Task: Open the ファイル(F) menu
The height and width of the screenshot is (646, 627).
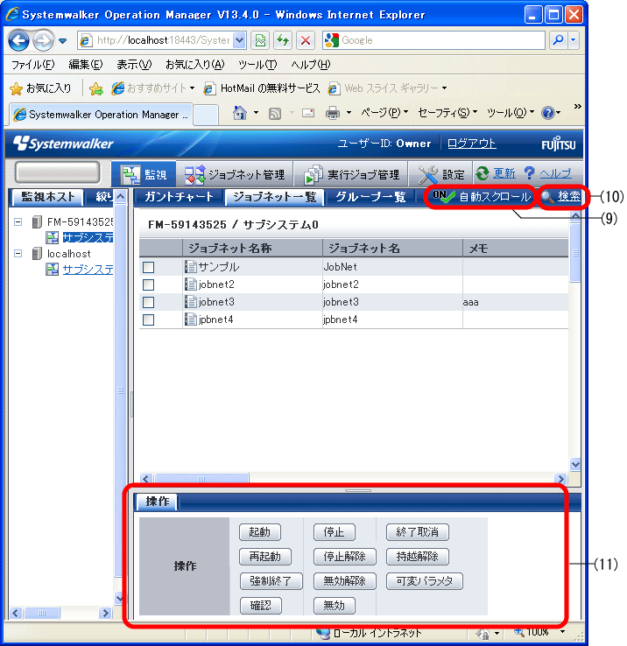Action: click(x=32, y=65)
